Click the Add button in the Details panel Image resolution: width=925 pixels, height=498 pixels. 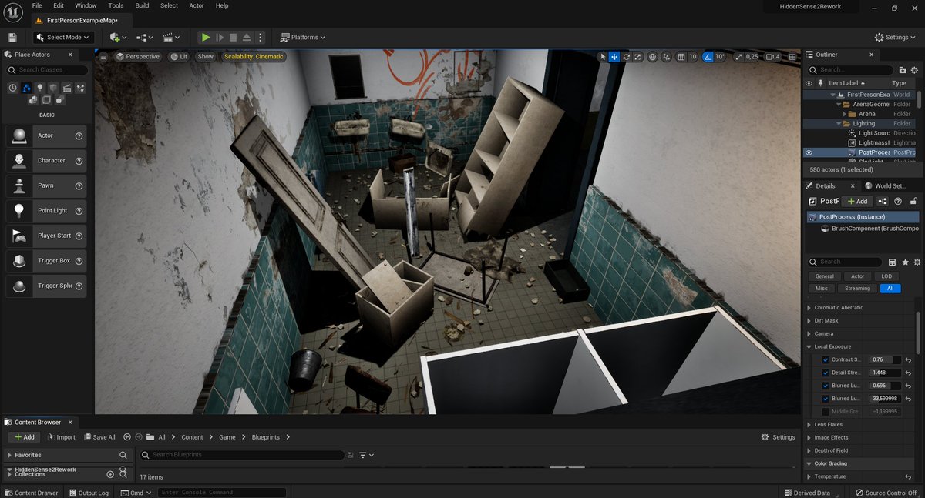tap(856, 201)
